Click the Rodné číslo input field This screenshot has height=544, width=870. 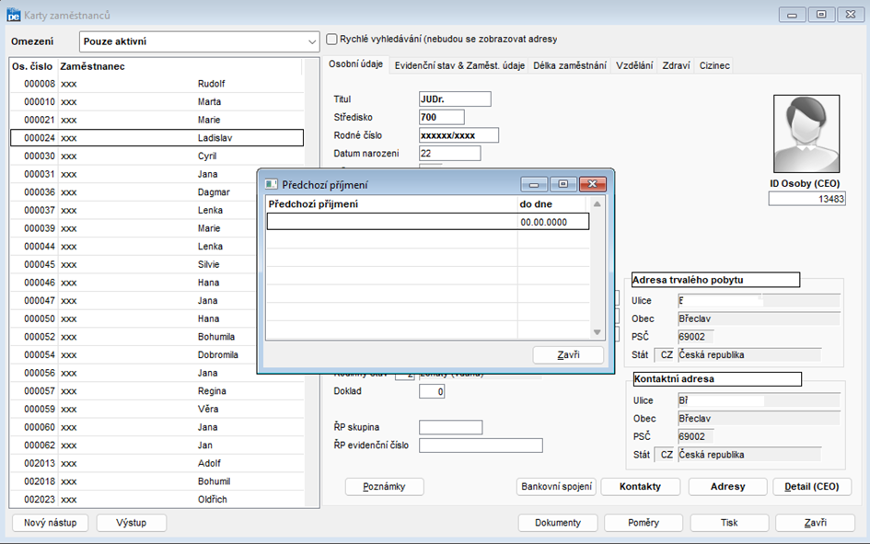pos(458,135)
